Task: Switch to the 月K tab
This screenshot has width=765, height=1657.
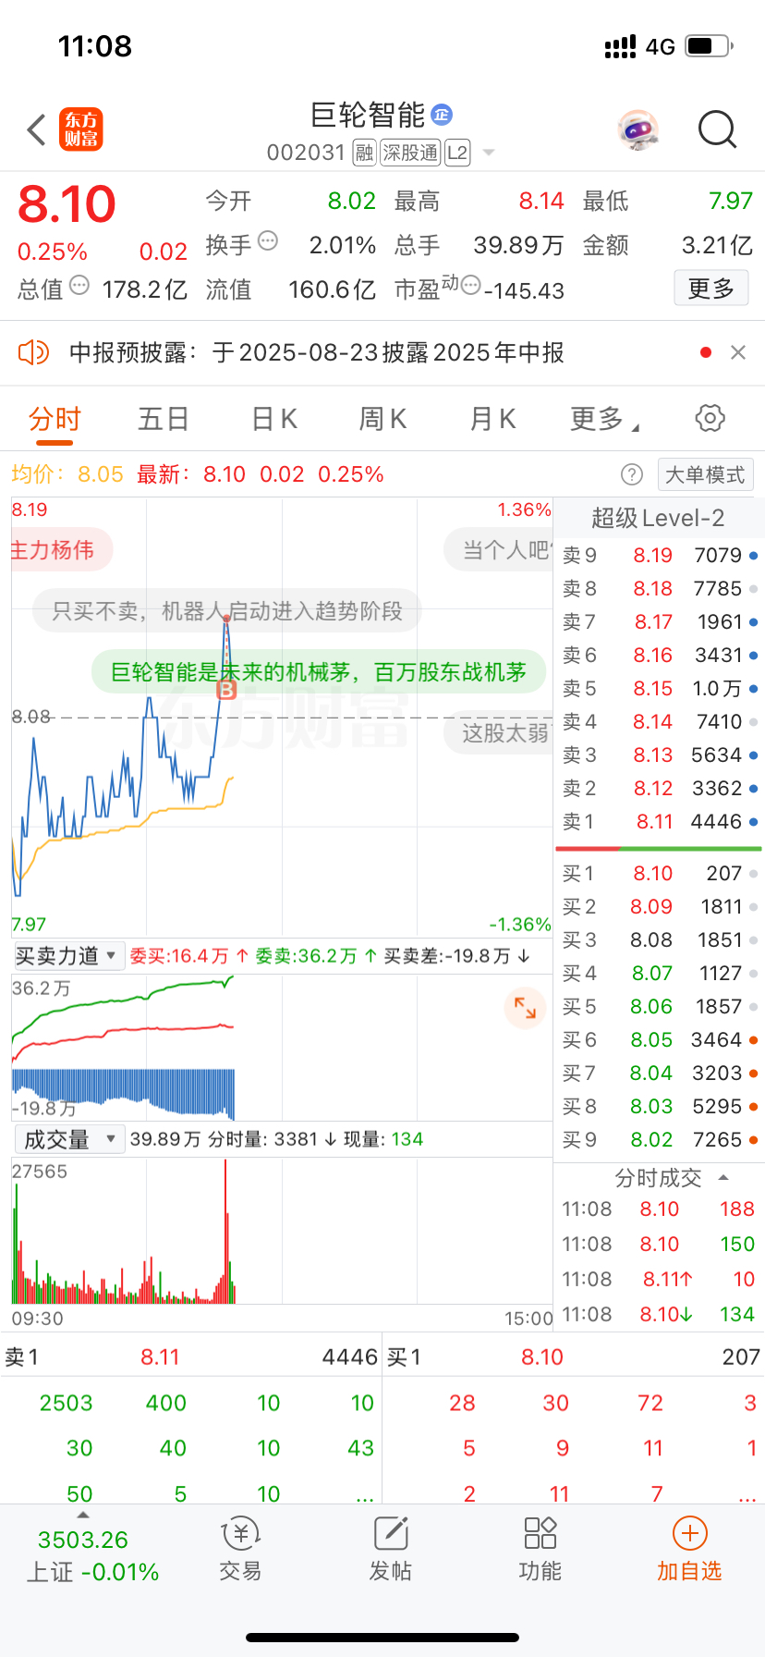Action: 492,419
